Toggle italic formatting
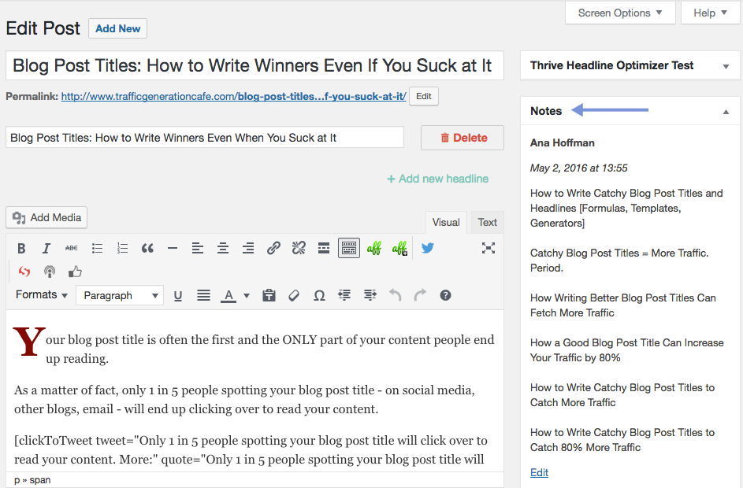 click(46, 248)
